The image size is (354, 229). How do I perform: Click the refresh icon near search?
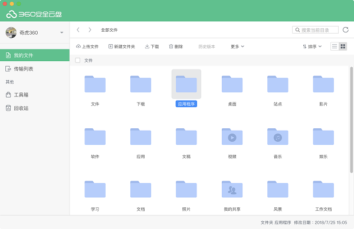coord(345,29)
